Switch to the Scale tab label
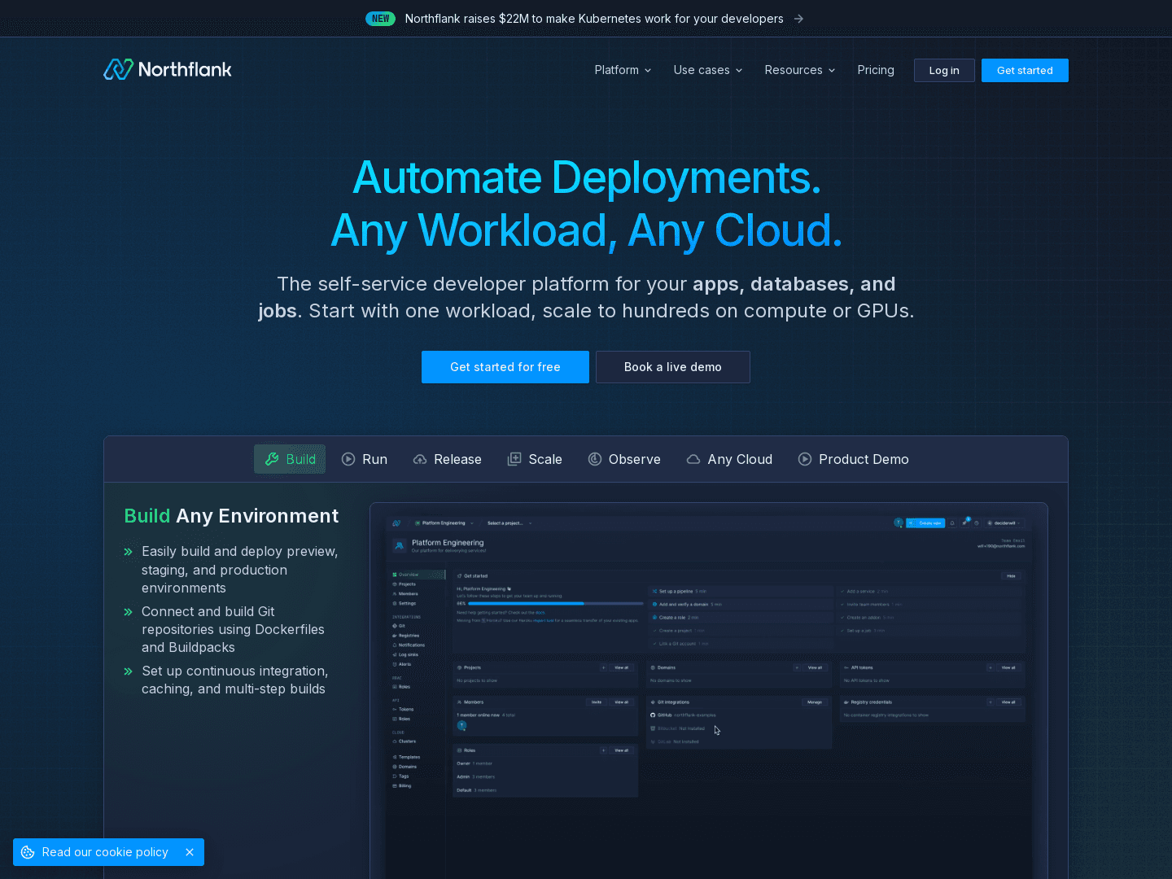Screen dimensions: 1172x879 pyautogui.click(x=545, y=459)
